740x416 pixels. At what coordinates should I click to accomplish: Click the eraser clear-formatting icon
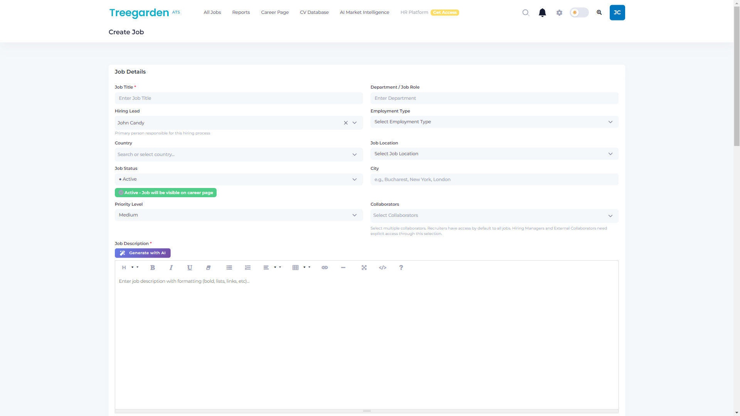tap(208, 267)
